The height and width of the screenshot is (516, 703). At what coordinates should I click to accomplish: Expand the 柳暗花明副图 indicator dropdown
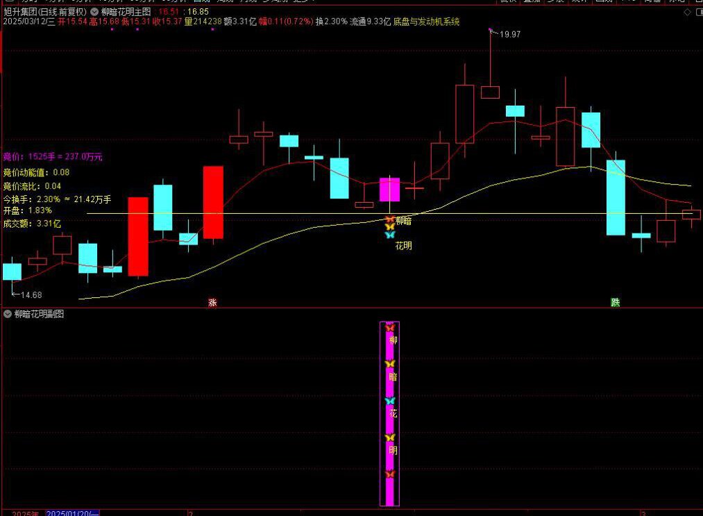pyautogui.click(x=8, y=314)
